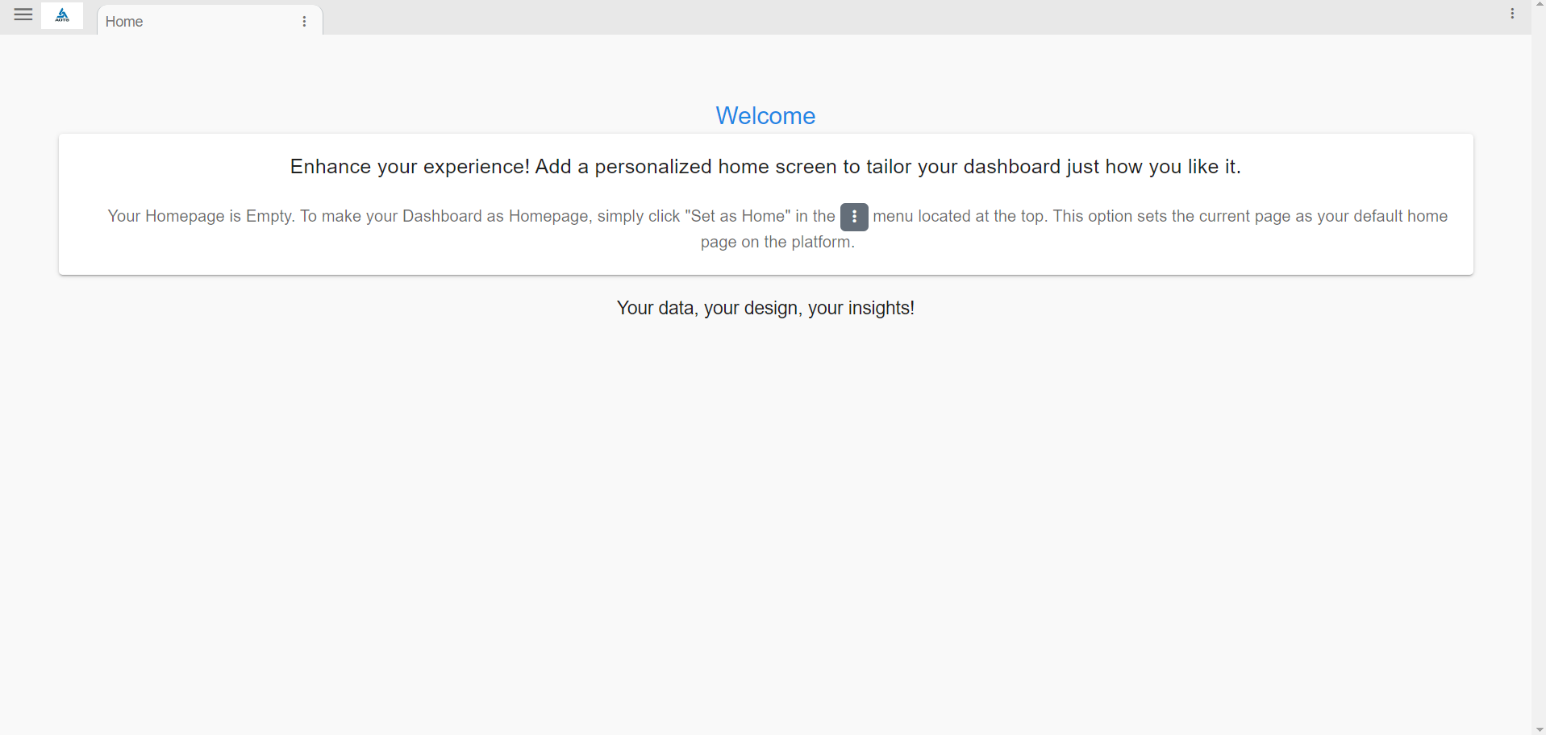The height and width of the screenshot is (735, 1546).
Task: Click the hamburger icon to toggle the sidebar
Action: 23,15
